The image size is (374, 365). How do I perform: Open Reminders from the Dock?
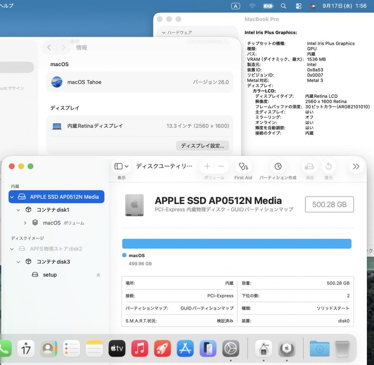[71, 348]
